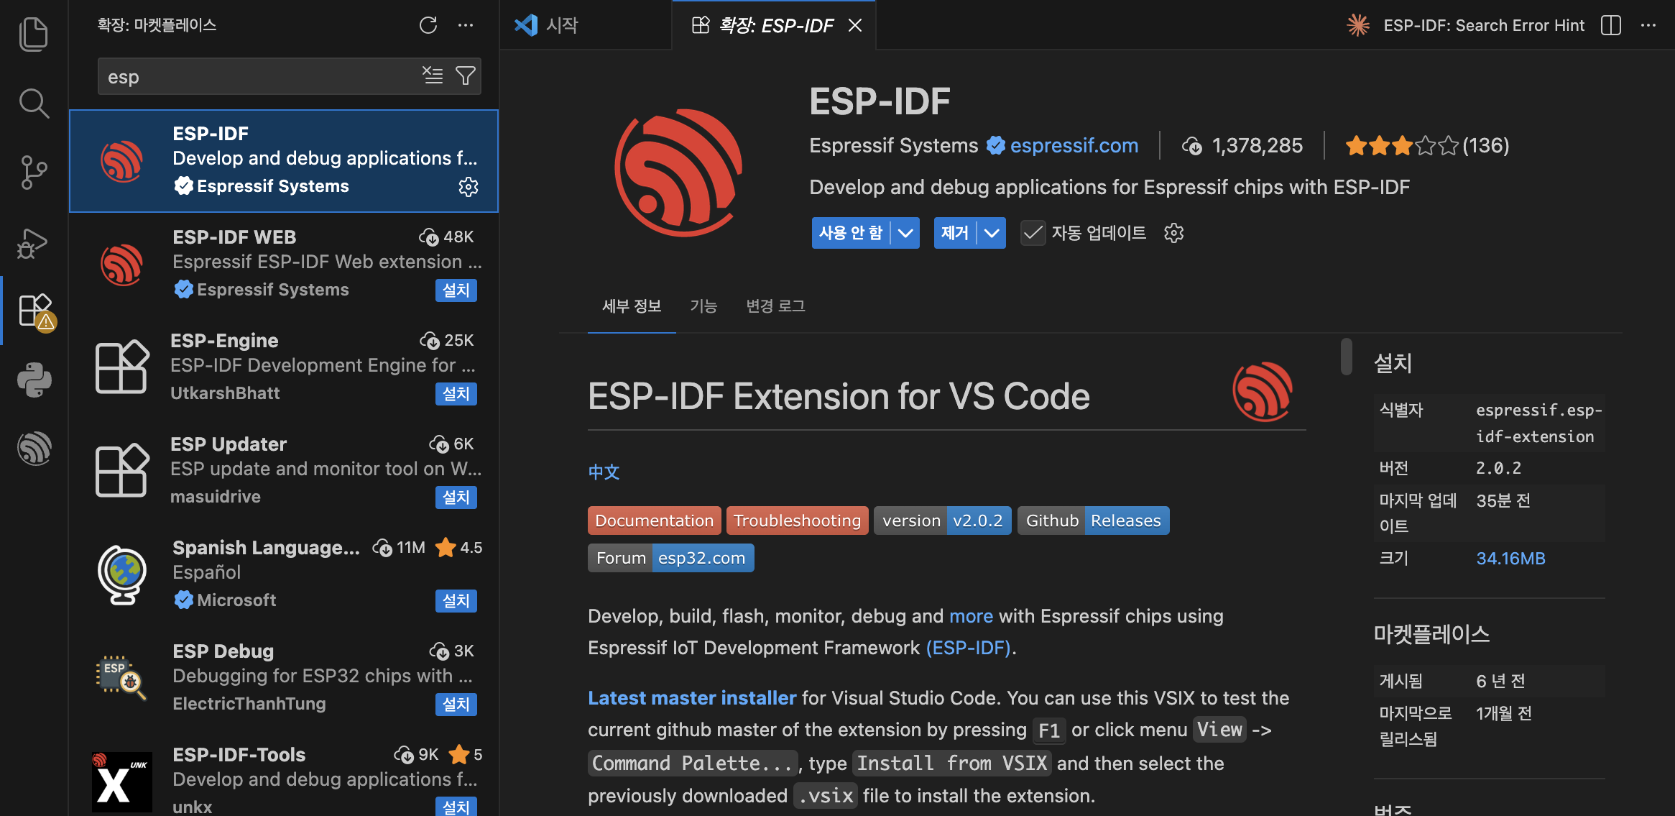This screenshot has height=816, width=1675.
Task: Clear extensions search results
Action: (x=433, y=76)
